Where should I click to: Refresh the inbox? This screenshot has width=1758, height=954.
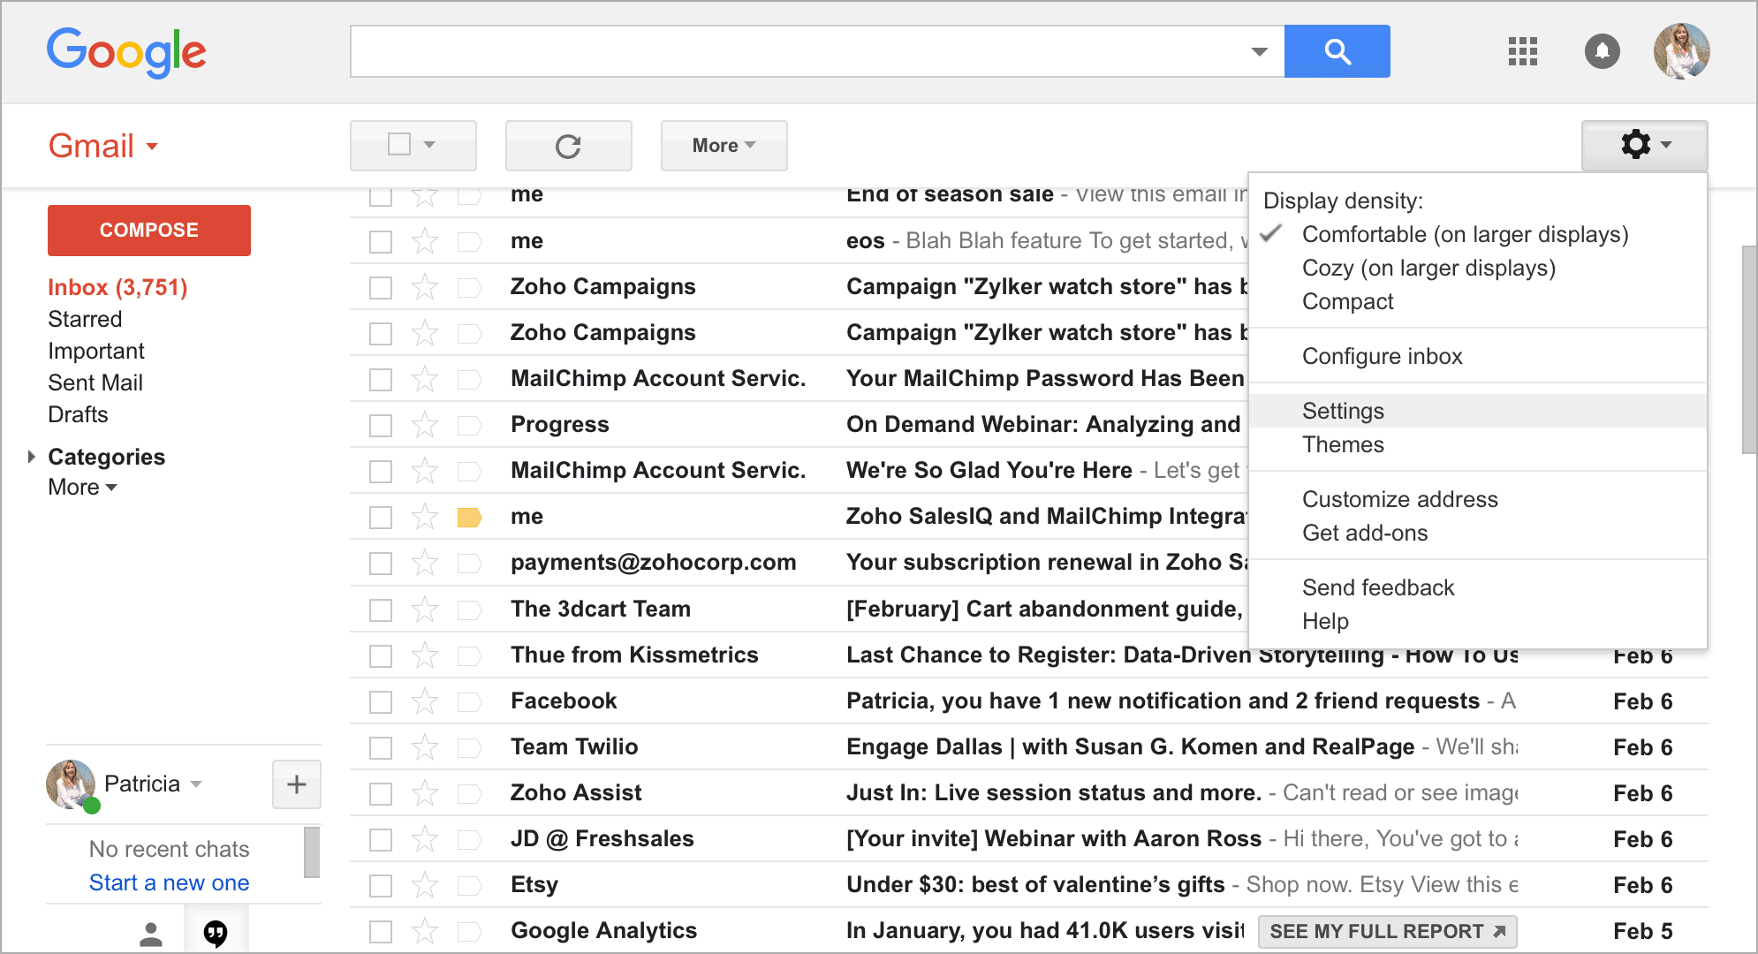click(x=568, y=146)
